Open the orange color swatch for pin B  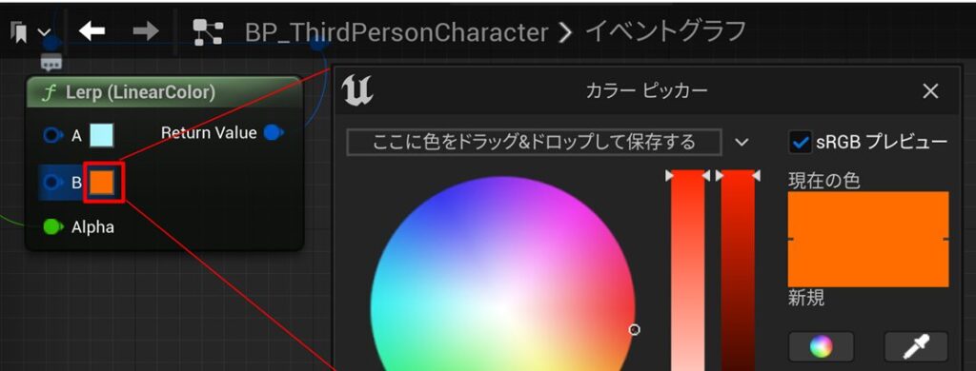click(x=101, y=182)
